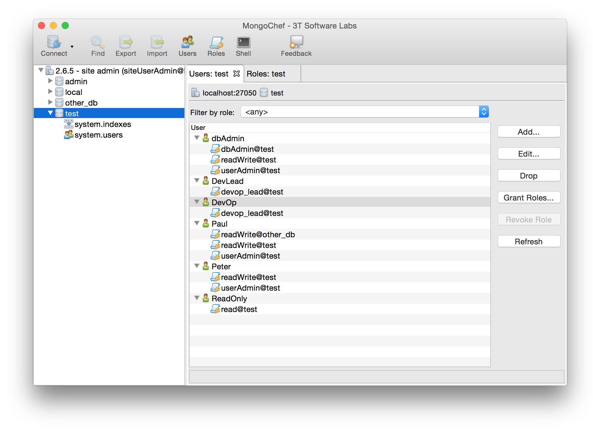
Task: Click the Drop button
Action: coord(529,176)
